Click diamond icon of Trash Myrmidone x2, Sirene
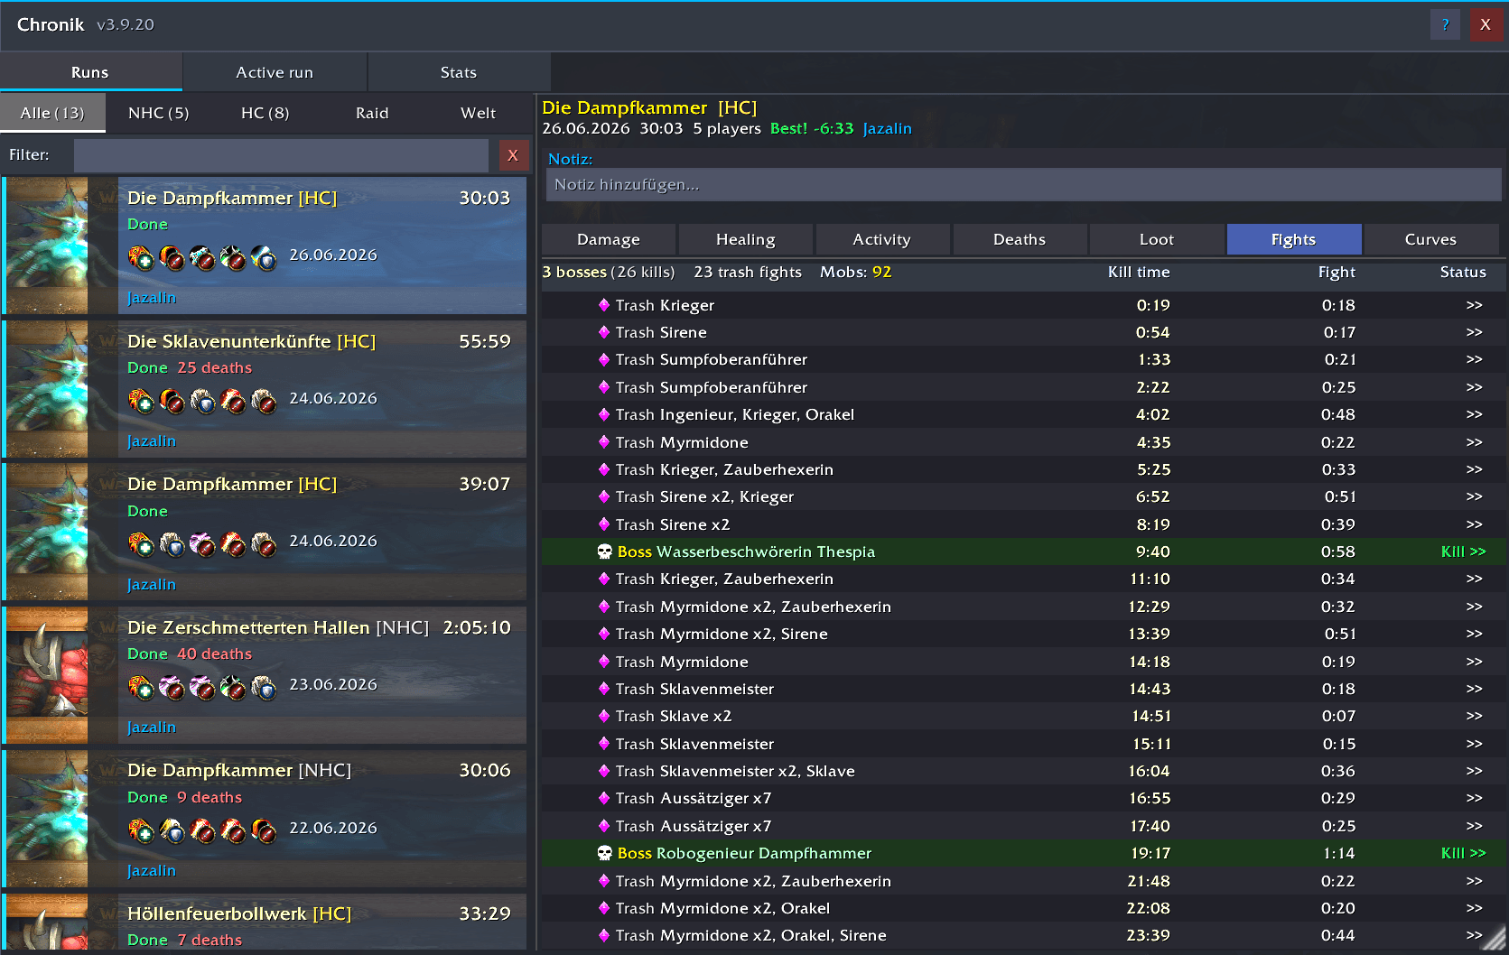Viewport: 1509px width, 955px height. click(604, 634)
